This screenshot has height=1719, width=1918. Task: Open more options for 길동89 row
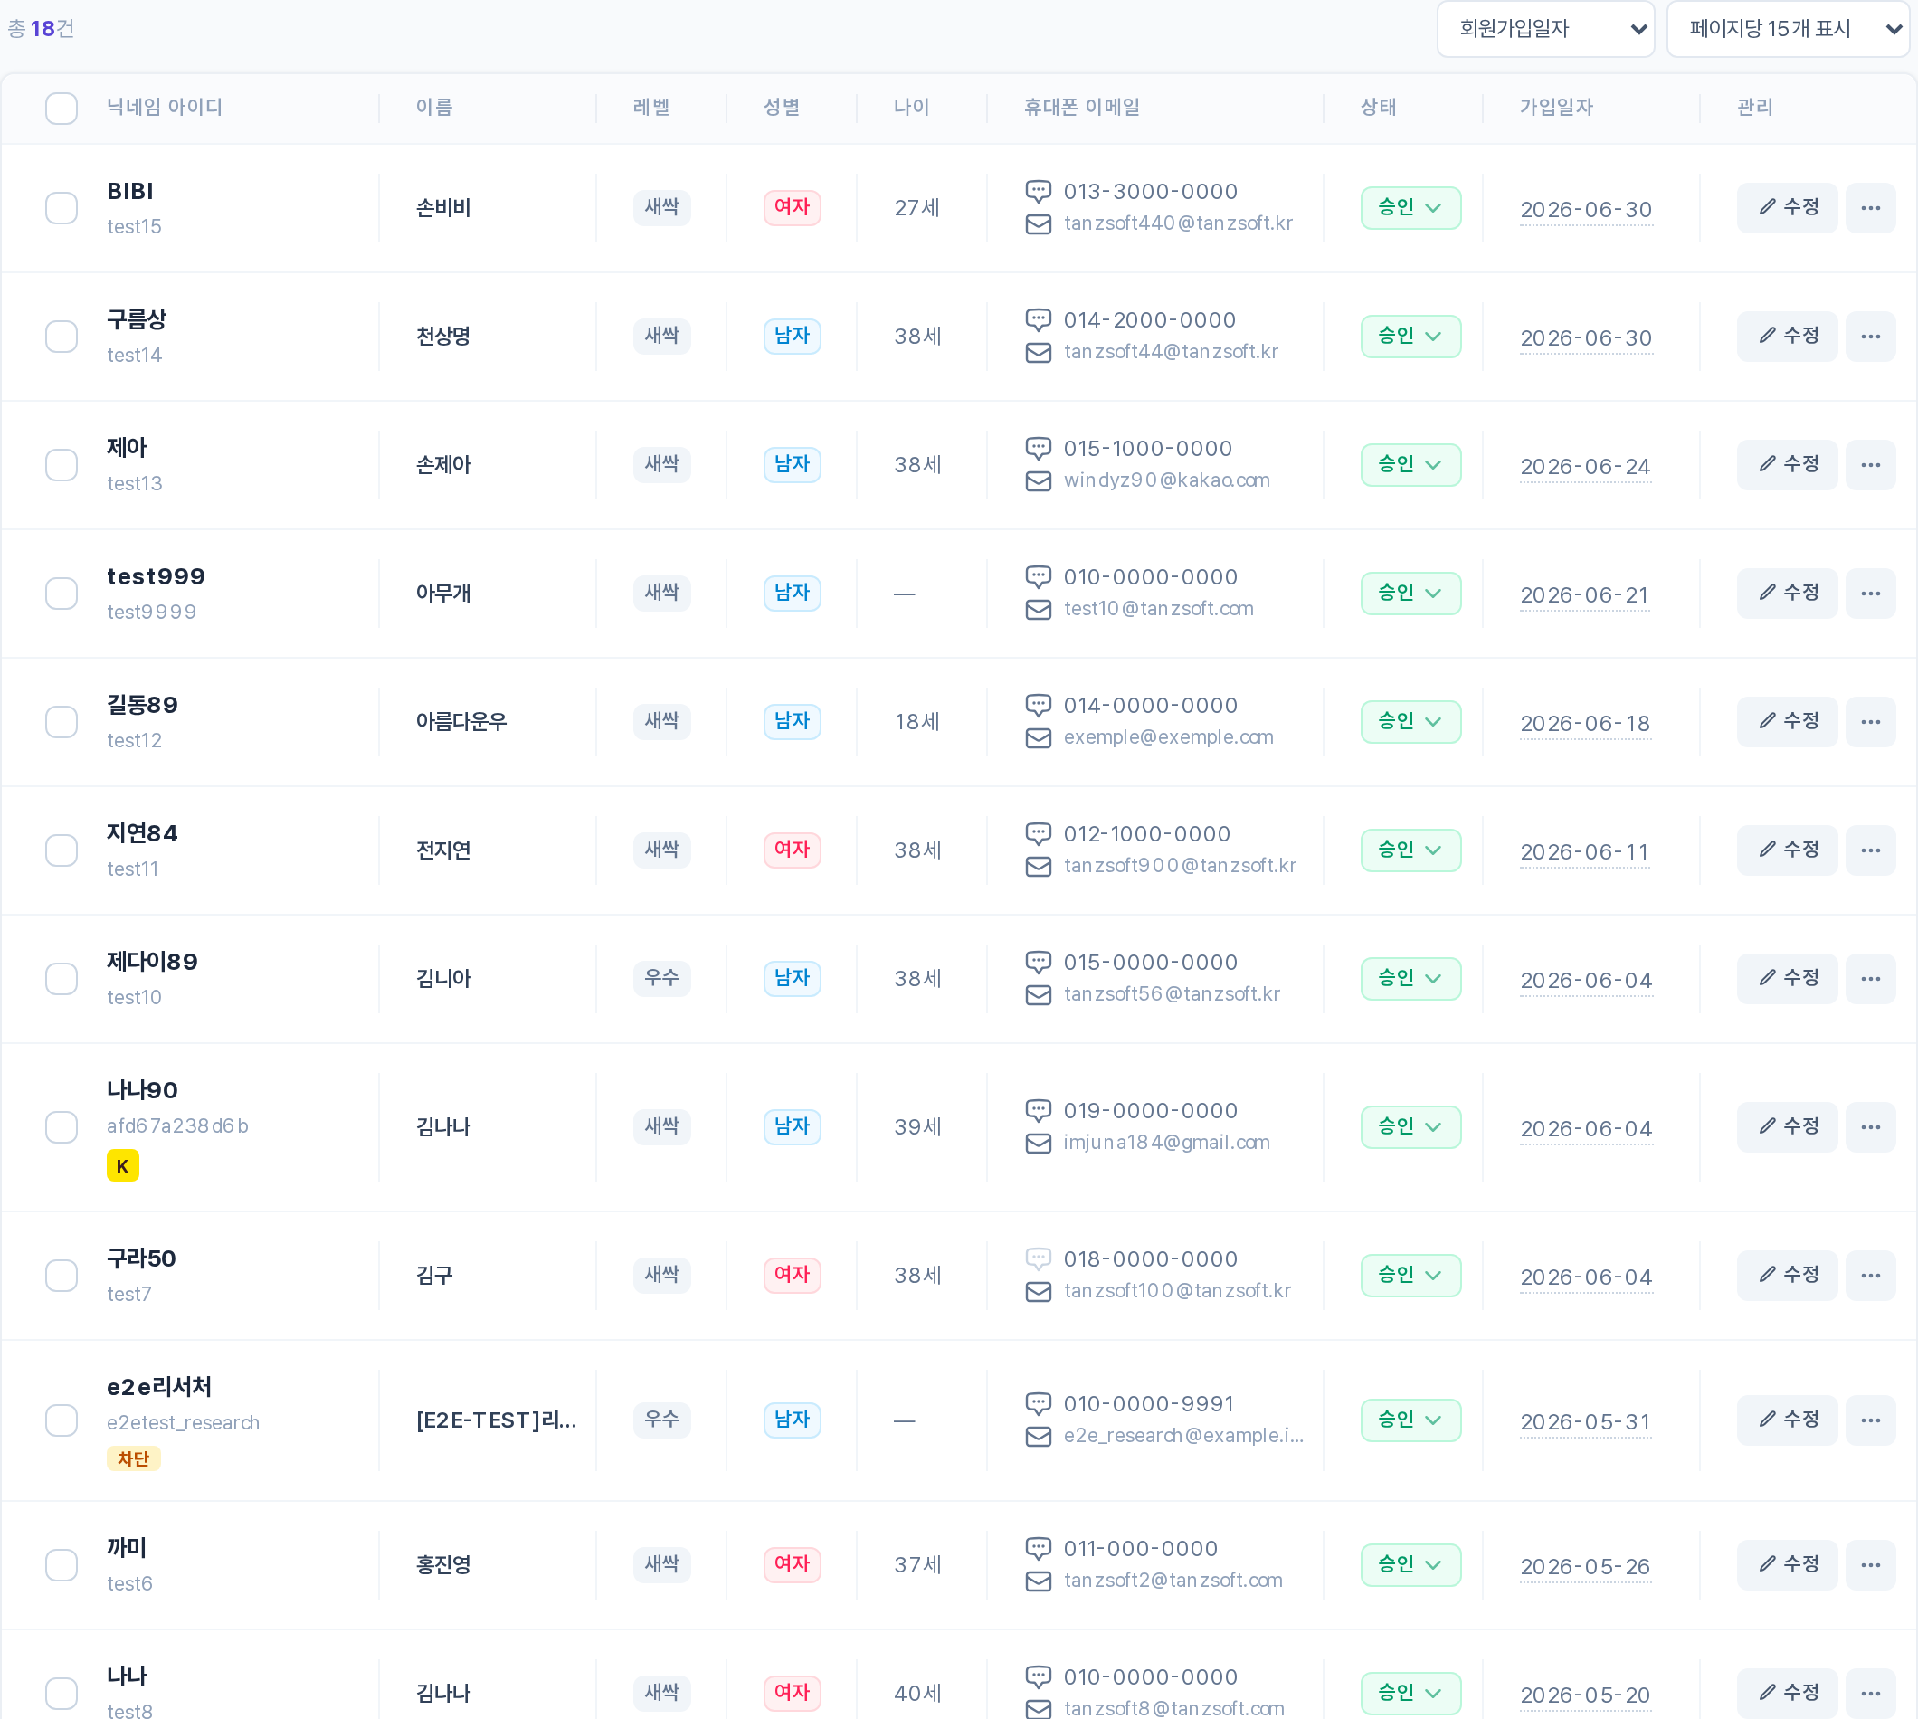[1870, 722]
